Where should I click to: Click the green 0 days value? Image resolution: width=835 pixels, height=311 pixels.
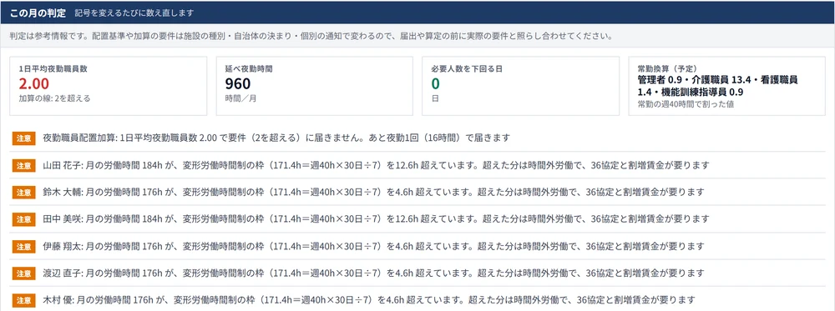(x=435, y=83)
